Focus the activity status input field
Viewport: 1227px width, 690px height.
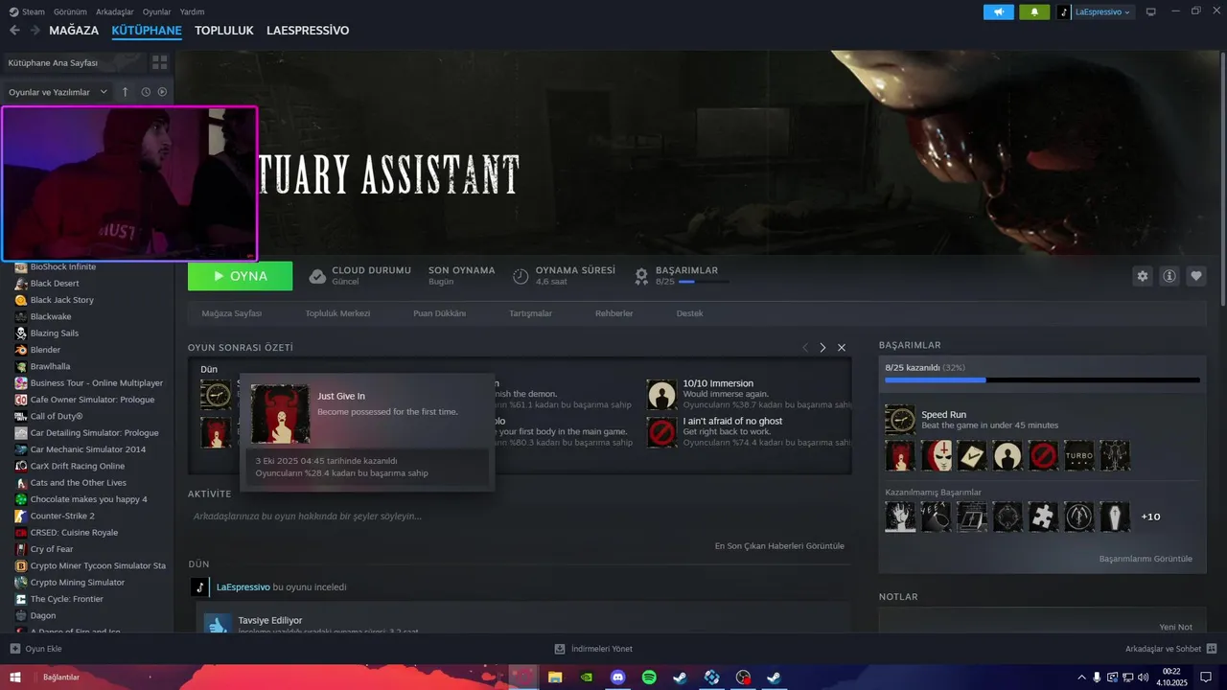519,517
